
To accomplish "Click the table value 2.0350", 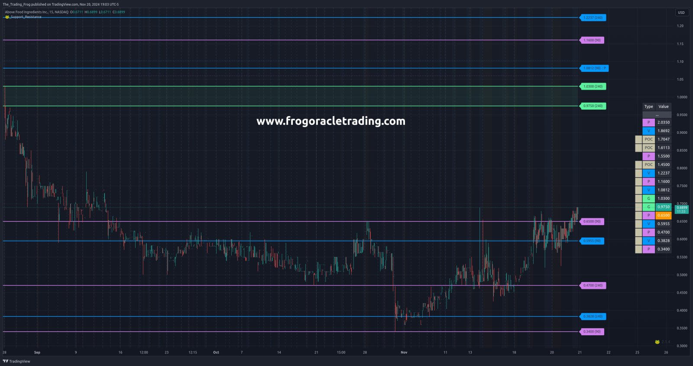I will click(x=664, y=123).
